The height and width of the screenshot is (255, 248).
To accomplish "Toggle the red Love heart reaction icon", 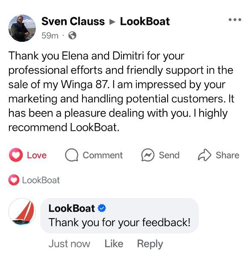I will point(16,155).
